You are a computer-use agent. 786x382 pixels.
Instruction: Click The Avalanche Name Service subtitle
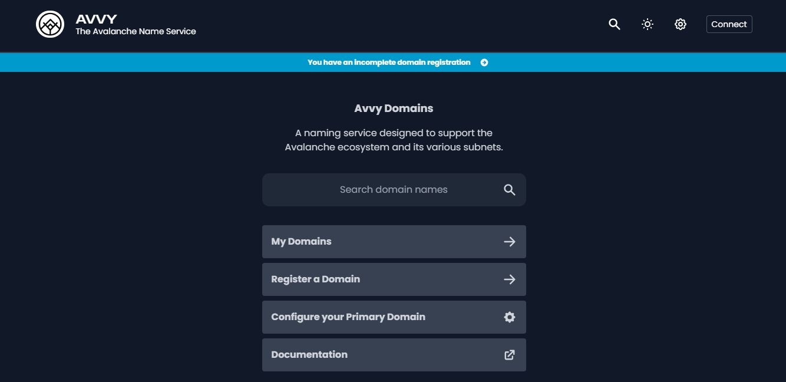(136, 31)
